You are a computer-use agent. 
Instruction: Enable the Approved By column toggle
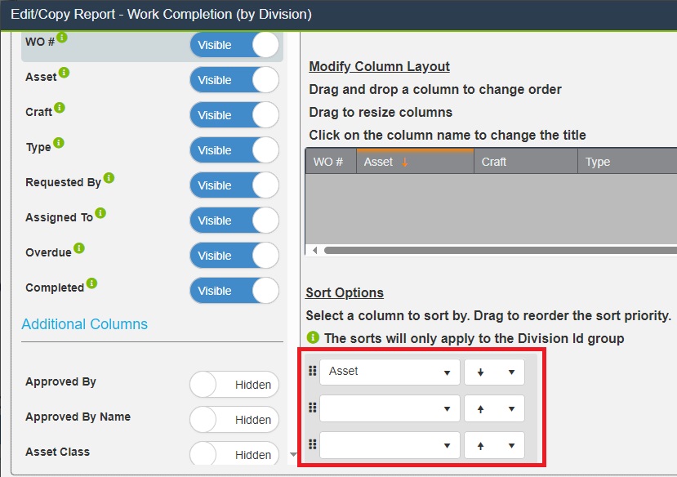click(x=234, y=385)
